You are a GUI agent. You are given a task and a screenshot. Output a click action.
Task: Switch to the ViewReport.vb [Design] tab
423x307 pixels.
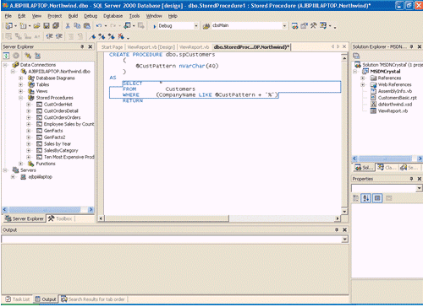pyautogui.click(x=151, y=47)
